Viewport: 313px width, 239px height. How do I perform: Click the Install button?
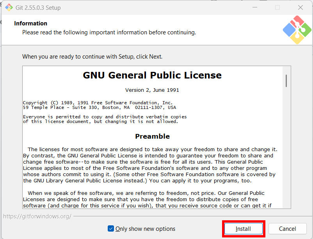[243, 228]
